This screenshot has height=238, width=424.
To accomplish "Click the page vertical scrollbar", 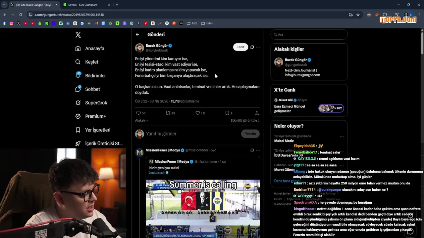I will point(422,43).
